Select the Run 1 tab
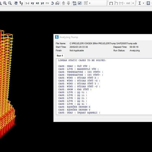Image resolution: width=152 pixels, height=152 pixels. pyautogui.click(x=60, y=56)
